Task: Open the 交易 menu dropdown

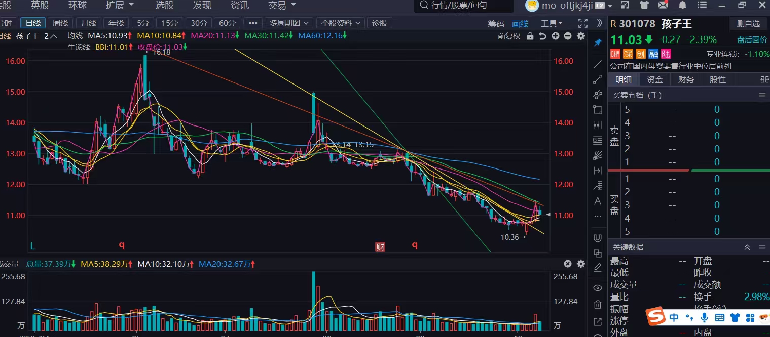Action: click(x=281, y=6)
